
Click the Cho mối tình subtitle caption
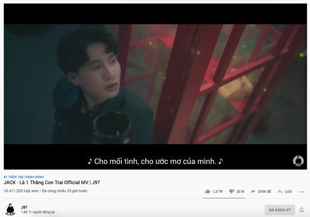(x=155, y=161)
